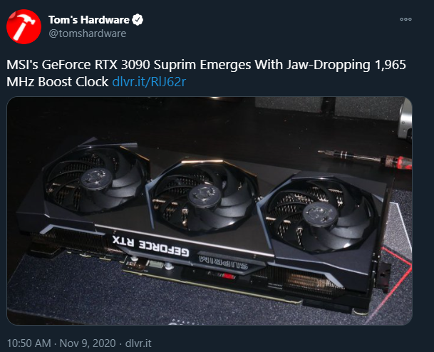Follow the dlvr.it/RlJ62r article link
This screenshot has height=352, width=434.
[149, 82]
